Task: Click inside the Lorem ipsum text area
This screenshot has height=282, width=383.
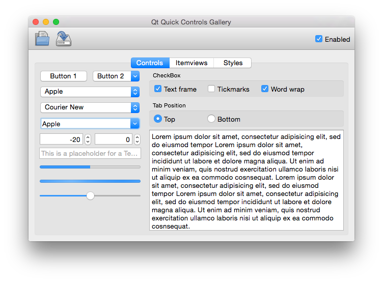Action: point(246,180)
